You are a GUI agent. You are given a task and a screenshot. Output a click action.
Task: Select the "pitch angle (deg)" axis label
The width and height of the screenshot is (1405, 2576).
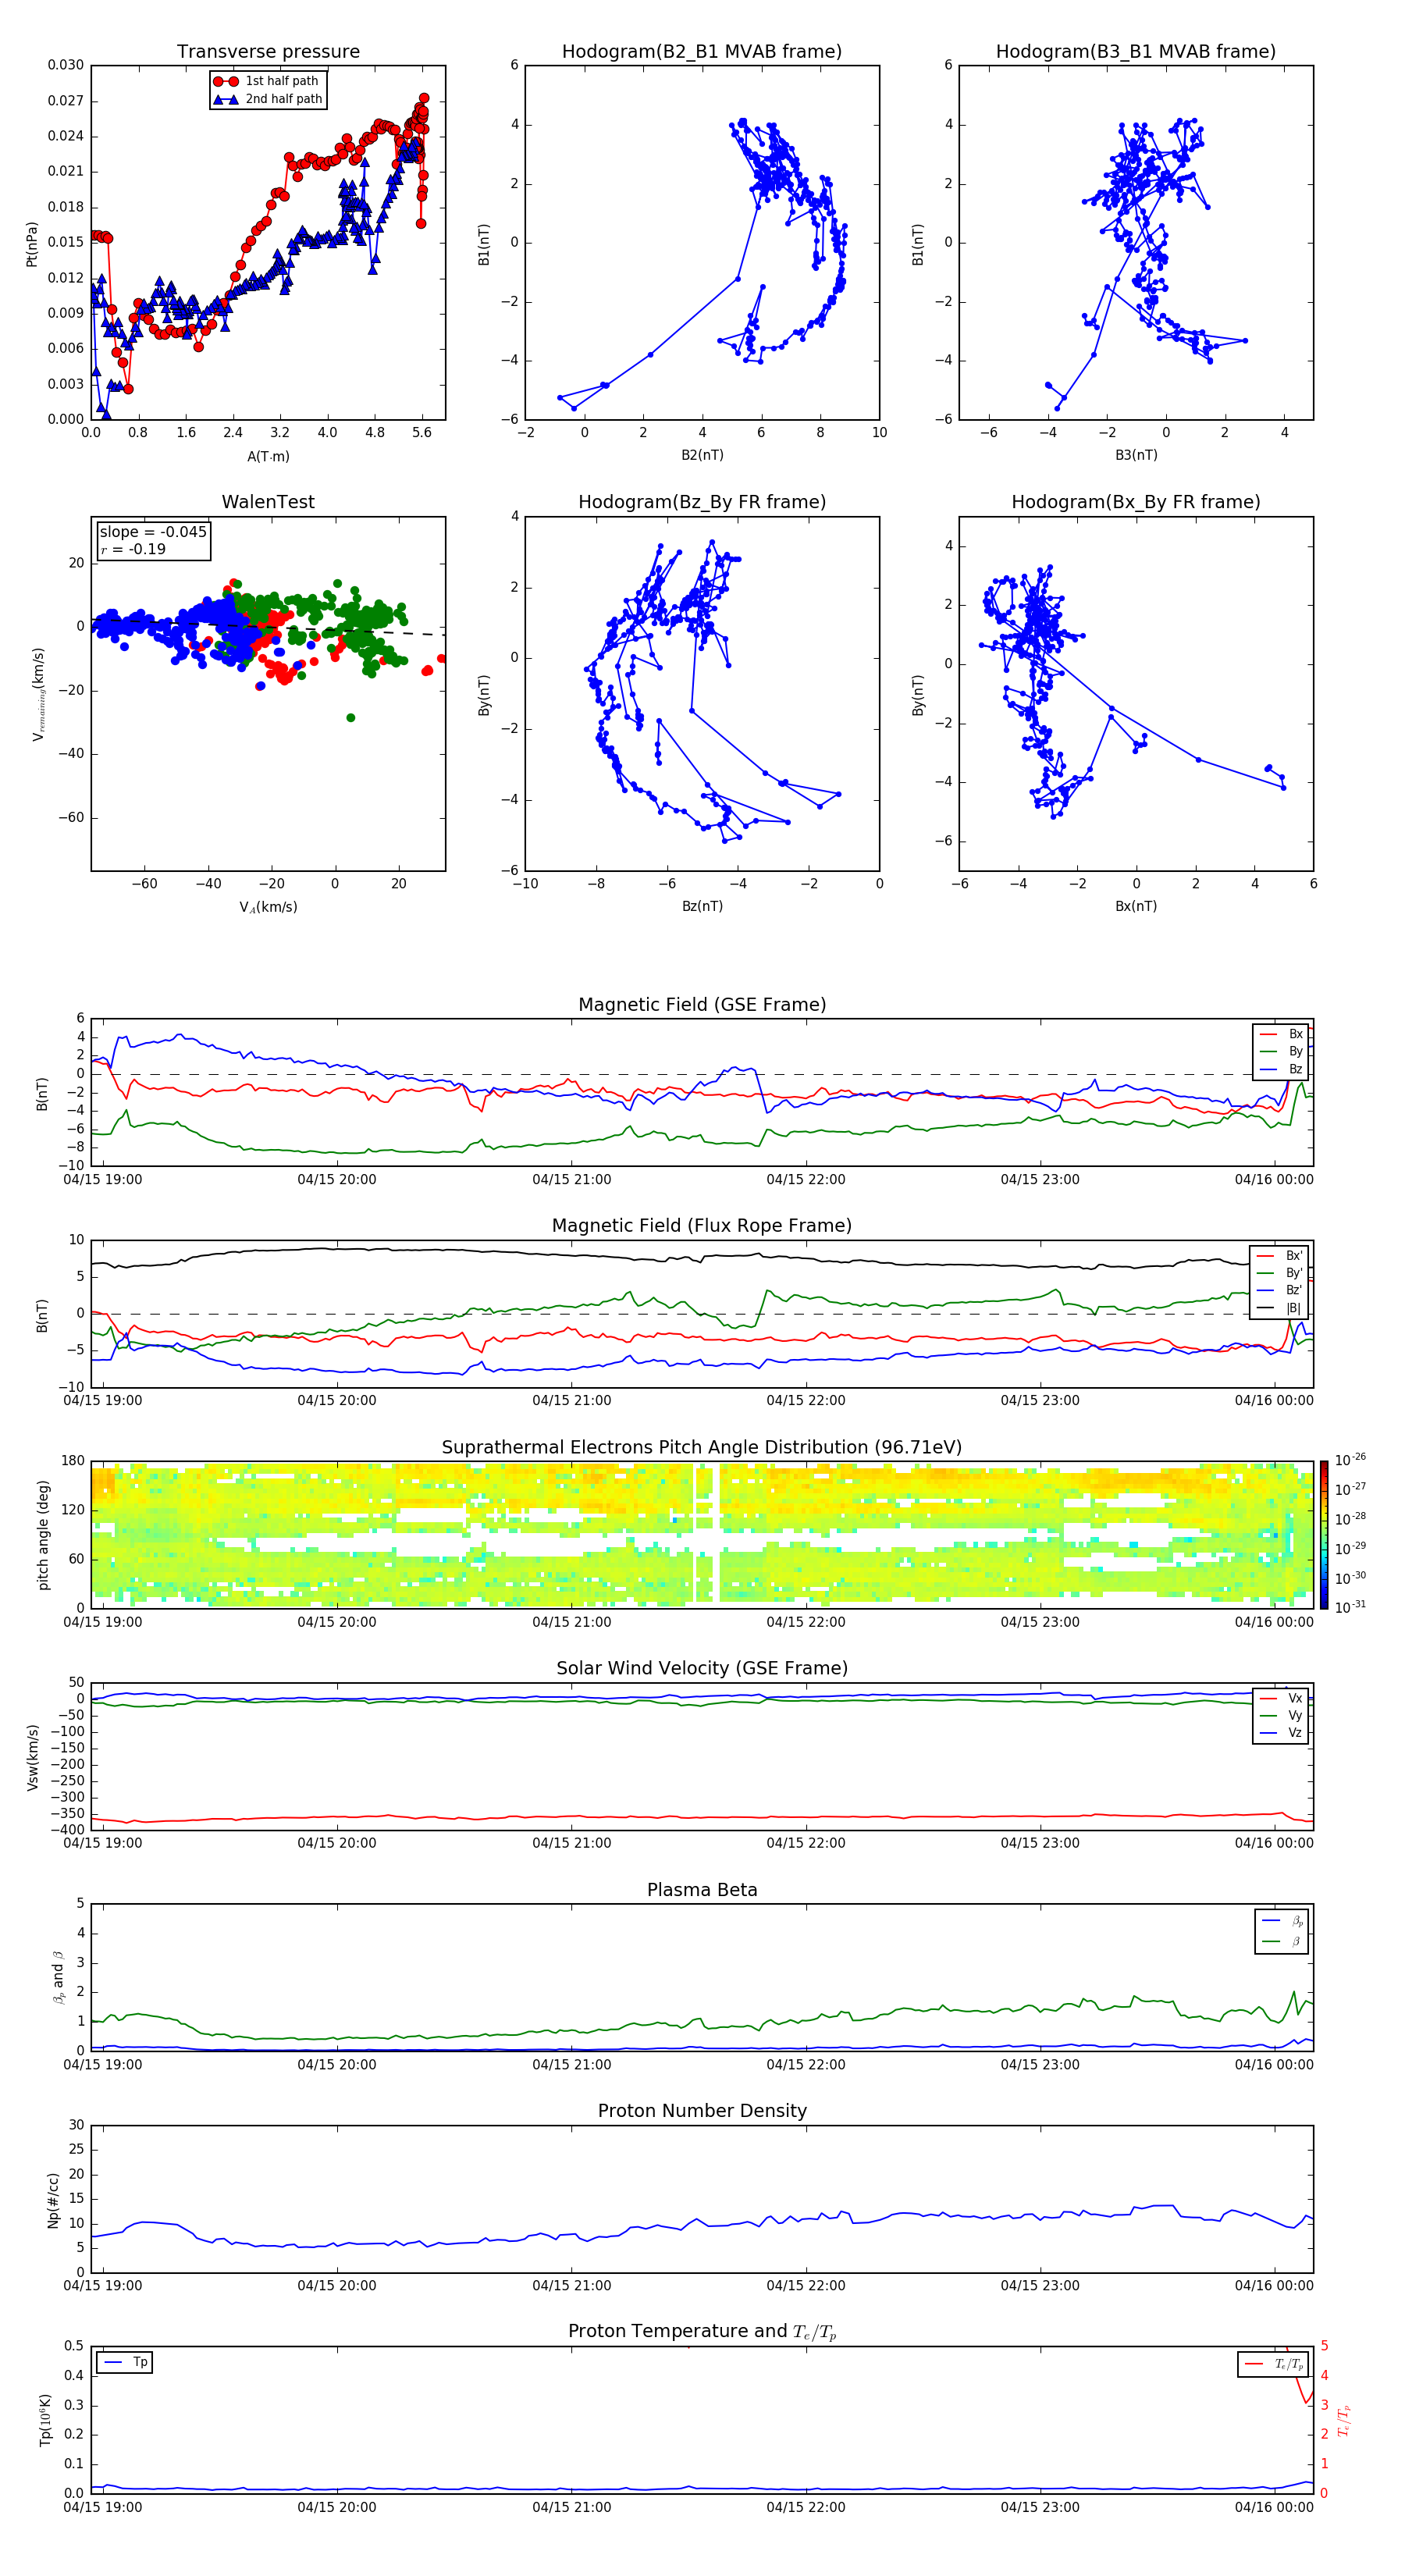[x=43, y=1535]
